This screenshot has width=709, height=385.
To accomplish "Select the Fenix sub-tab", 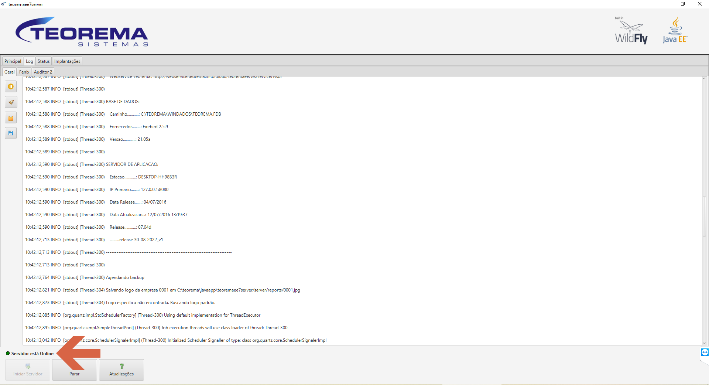I will click(x=24, y=72).
